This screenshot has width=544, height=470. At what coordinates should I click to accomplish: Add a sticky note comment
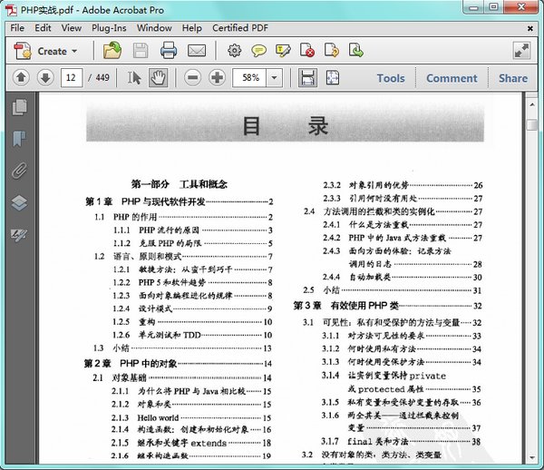pyautogui.click(x=259, y=51)
